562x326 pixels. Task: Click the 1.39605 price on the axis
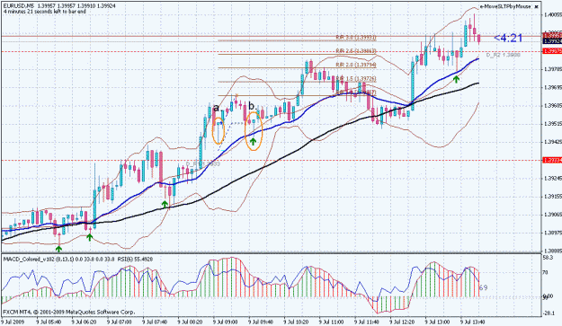tap(552, 106)
